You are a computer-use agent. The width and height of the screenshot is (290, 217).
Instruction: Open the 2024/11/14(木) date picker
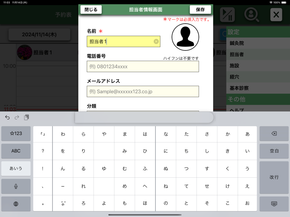39,34
